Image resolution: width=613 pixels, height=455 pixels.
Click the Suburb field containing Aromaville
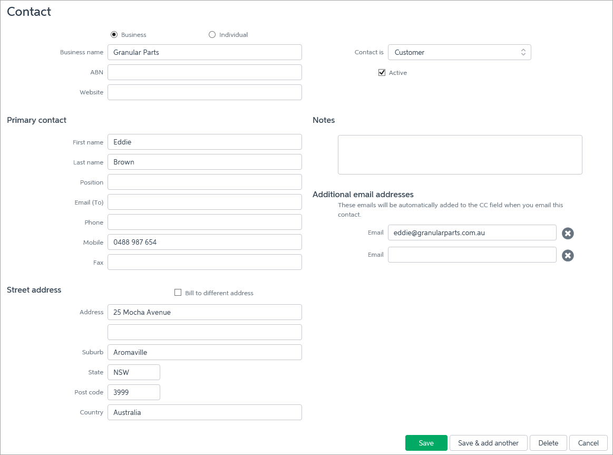coord(205,352)
